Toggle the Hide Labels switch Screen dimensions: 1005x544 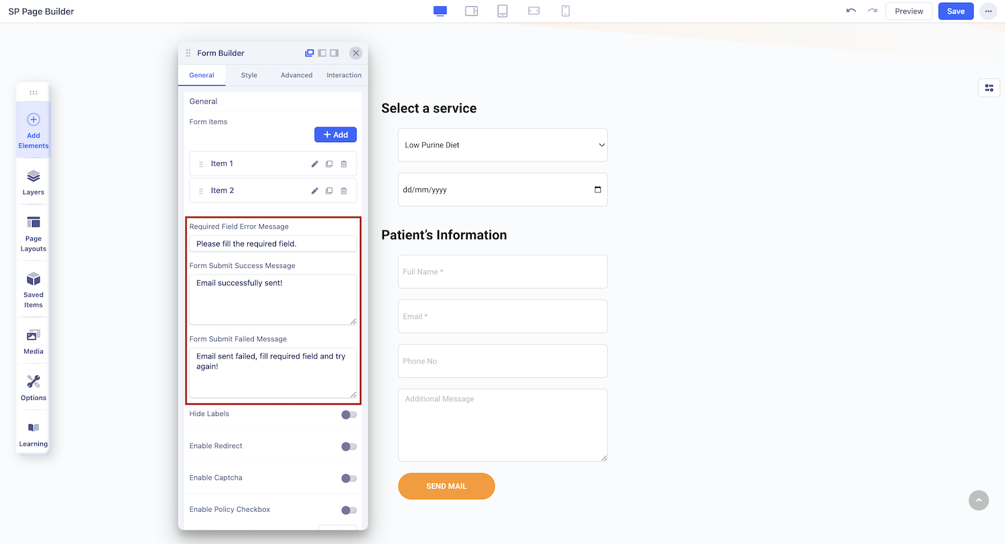coord(349,415)
